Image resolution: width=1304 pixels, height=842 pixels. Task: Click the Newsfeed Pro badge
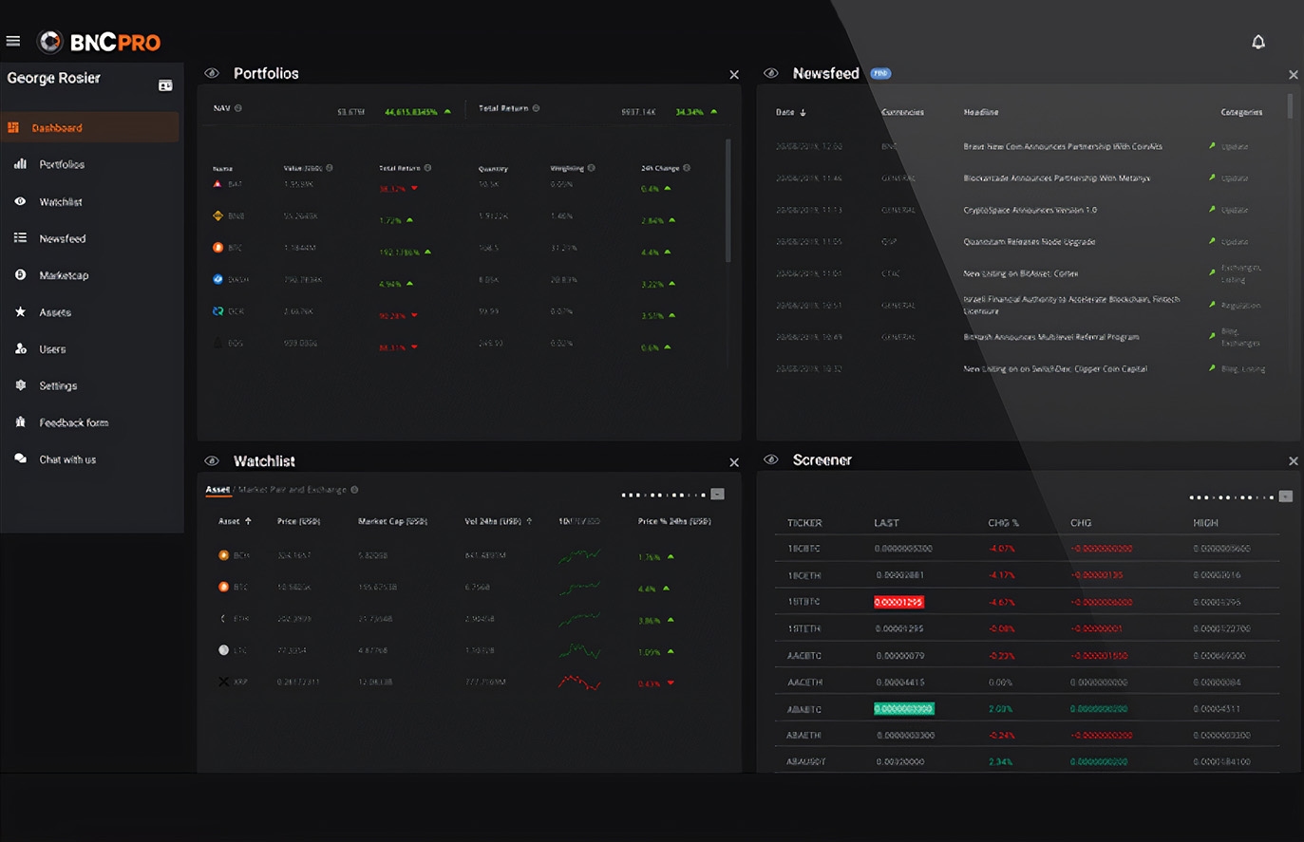coord(880,73)
